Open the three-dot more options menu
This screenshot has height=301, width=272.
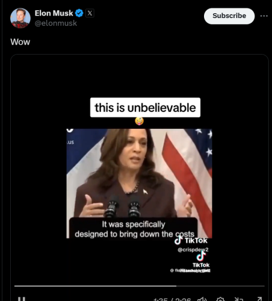264,16
